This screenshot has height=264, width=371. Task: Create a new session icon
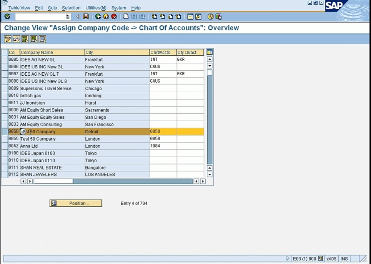190,17
